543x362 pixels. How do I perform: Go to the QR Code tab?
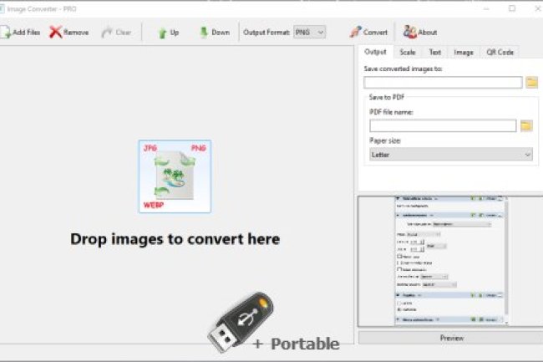500,52
